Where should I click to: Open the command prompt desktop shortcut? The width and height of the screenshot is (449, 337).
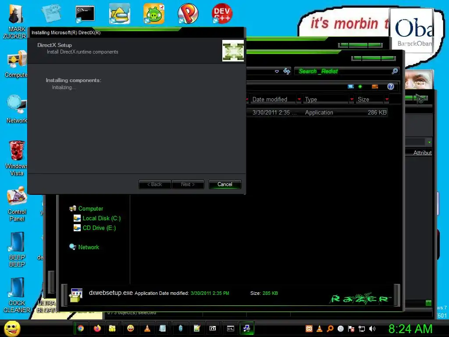click(x=85, y=14)
